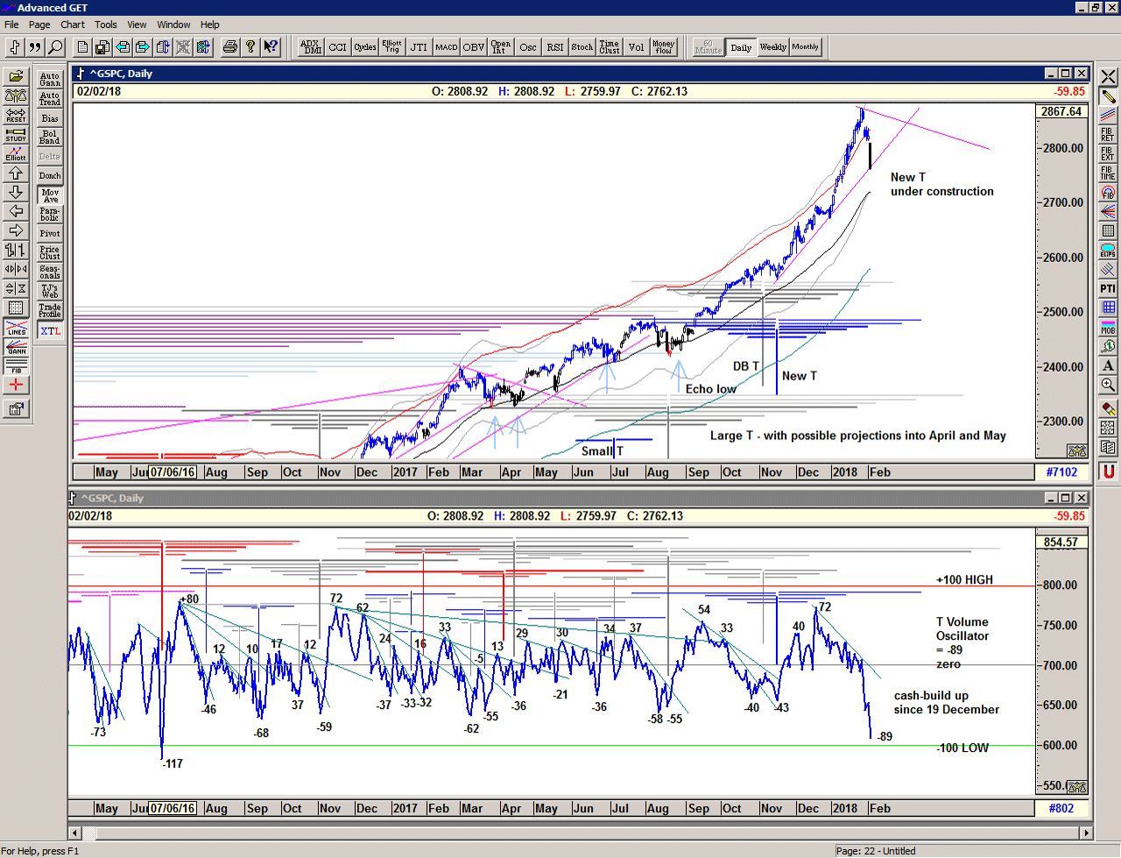Open the Chart menu

[73, 25]
